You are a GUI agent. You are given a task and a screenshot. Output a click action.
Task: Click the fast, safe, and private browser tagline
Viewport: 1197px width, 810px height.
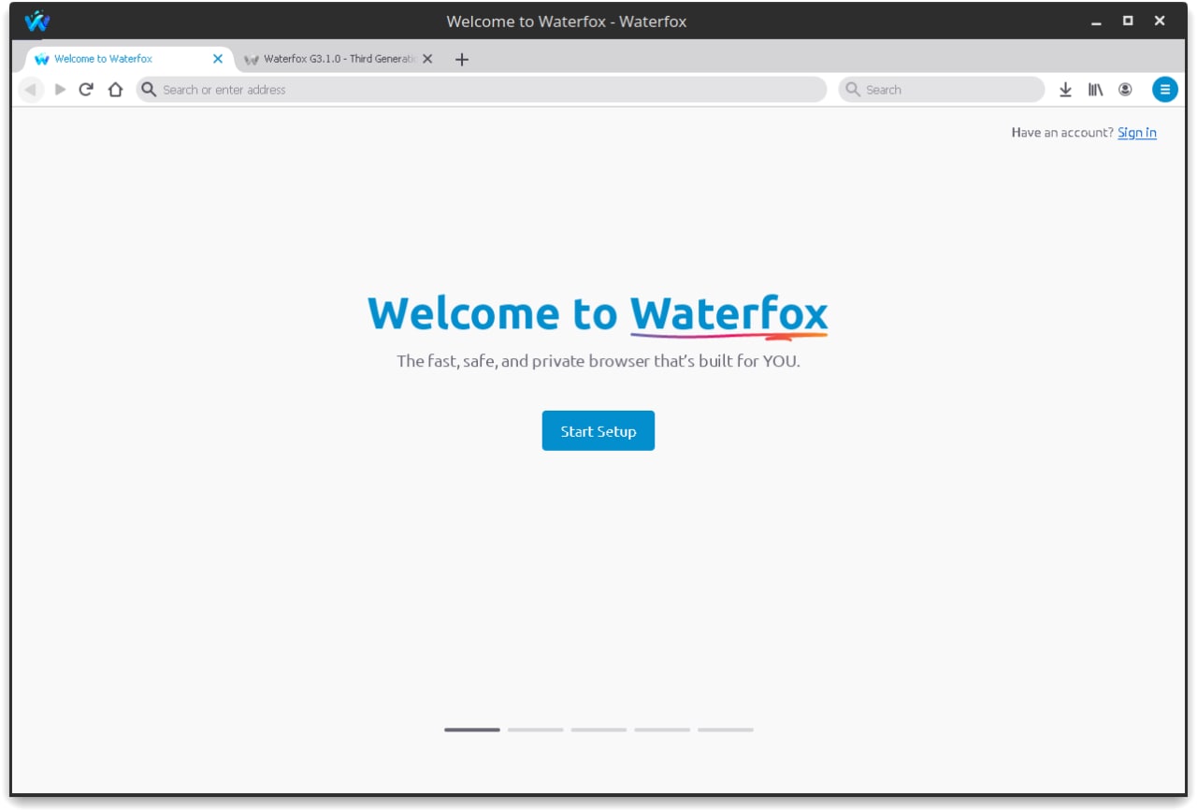598,361
